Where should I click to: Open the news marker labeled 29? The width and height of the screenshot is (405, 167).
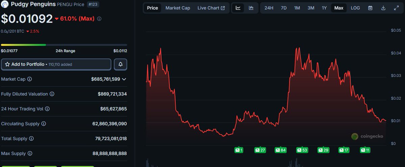tap(323, 150)
